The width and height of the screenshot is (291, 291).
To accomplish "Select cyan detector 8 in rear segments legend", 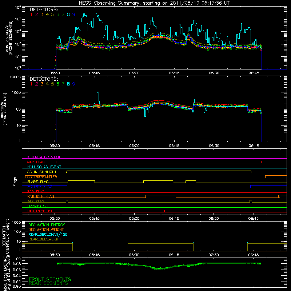I will [x=68, y=84].
